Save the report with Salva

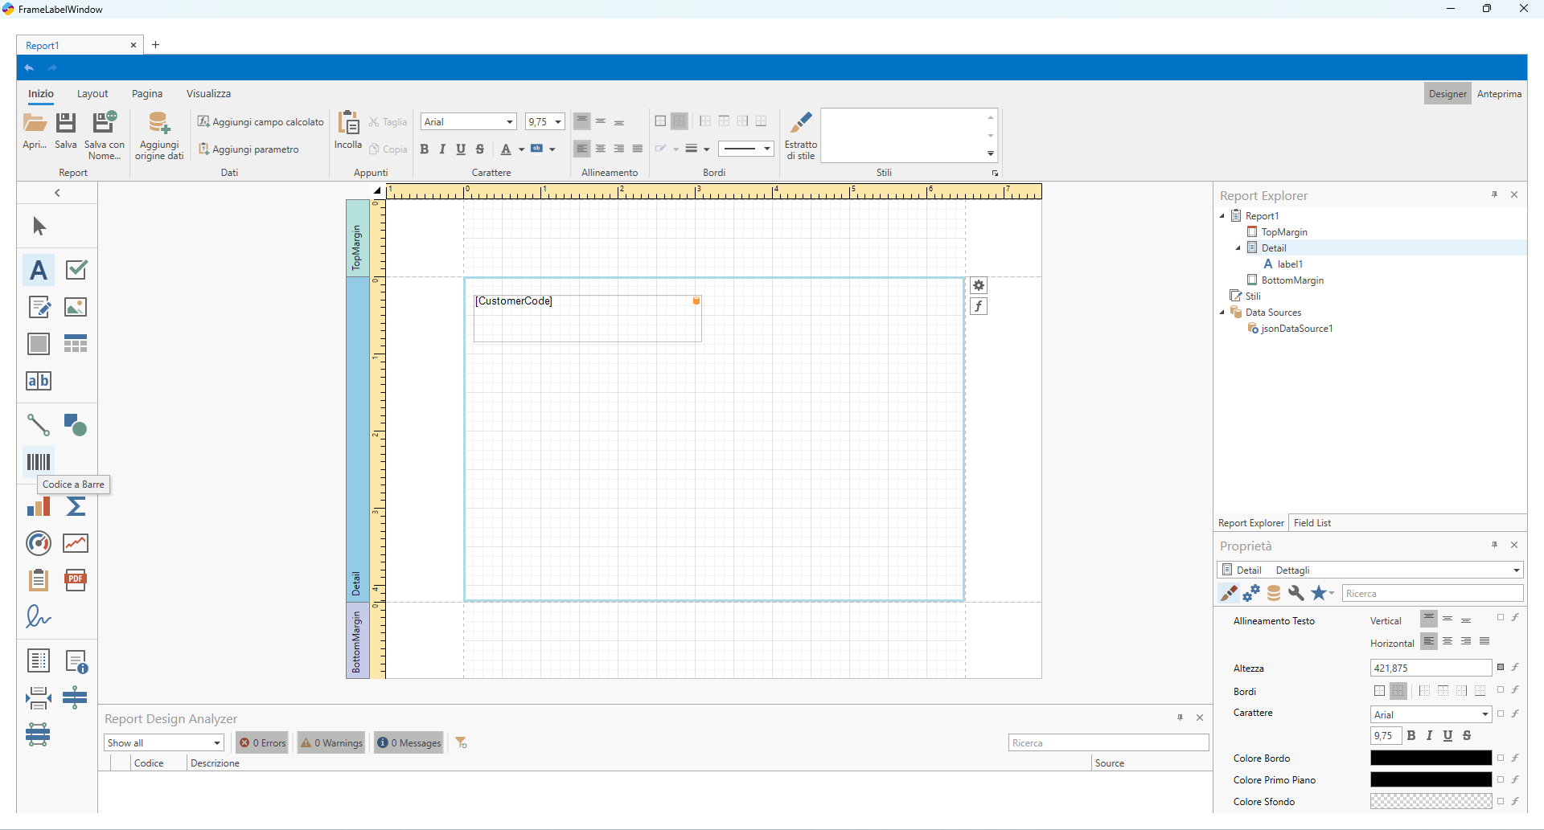(x=66, y=131)
